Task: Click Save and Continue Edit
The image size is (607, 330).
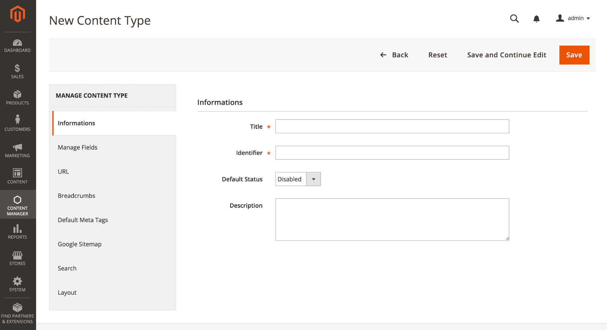Action: 507,55
